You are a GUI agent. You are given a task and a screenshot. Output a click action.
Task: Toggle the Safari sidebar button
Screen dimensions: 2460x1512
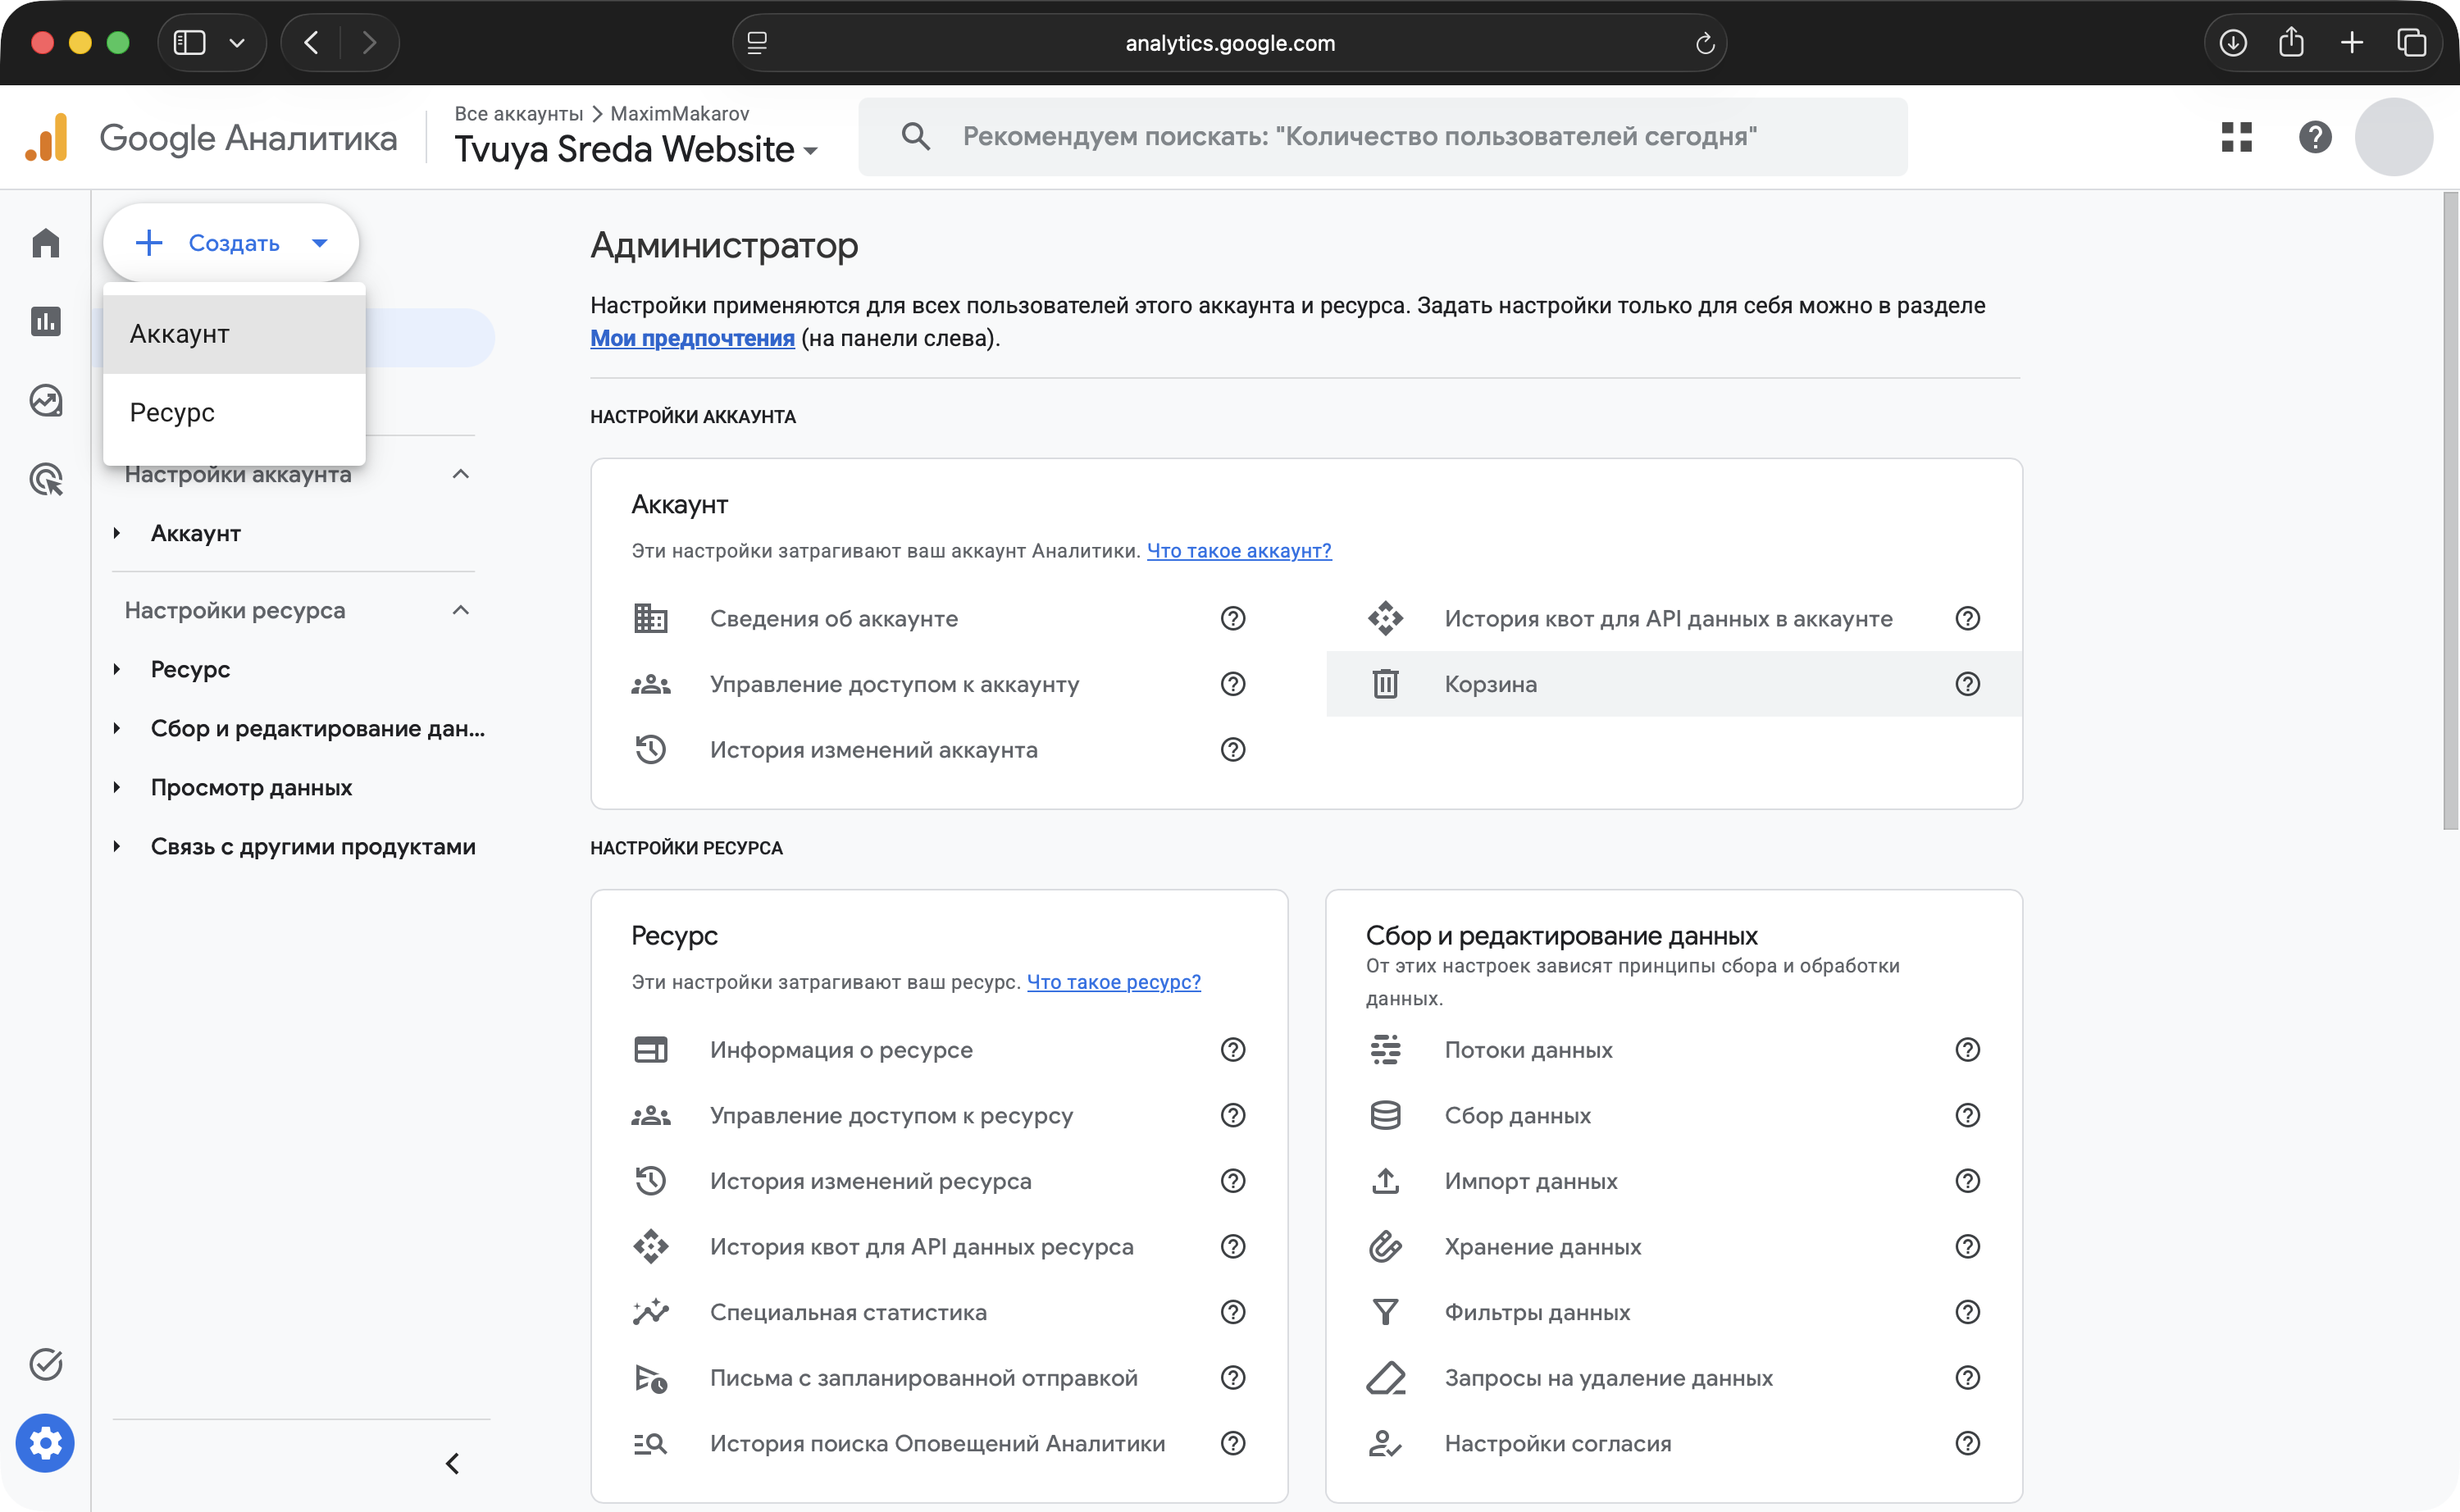190,43
